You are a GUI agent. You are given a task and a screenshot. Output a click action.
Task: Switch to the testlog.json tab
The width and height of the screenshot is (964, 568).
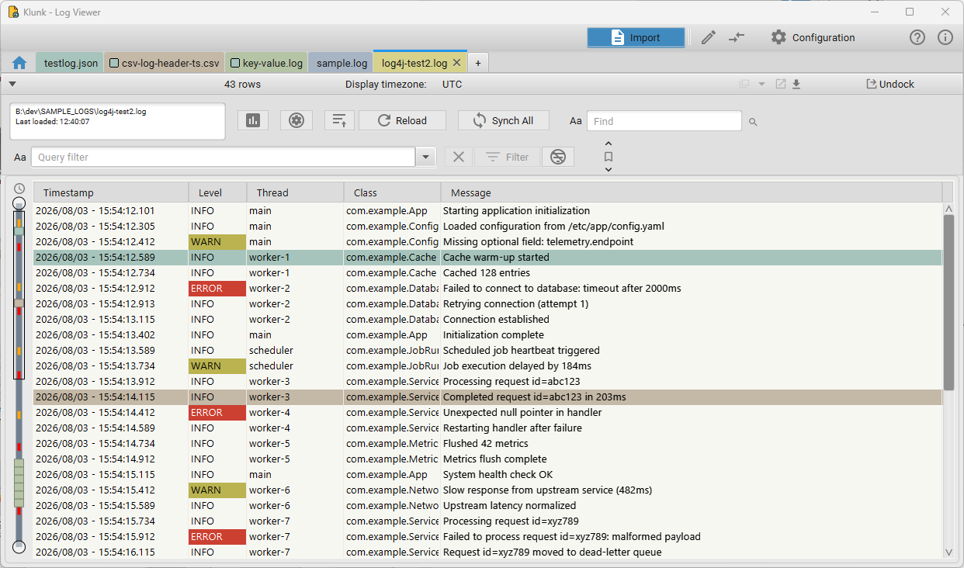click(70, 63)
